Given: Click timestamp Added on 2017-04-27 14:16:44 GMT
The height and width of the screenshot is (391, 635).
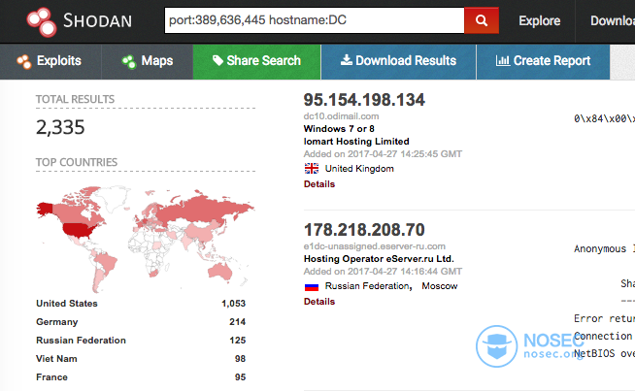Looking at the screenshot, I should pos(383,272).
